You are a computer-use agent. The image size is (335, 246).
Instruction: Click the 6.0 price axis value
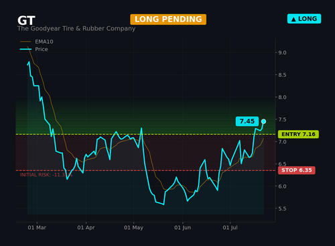pyautogui.click(x=282, y=186)
